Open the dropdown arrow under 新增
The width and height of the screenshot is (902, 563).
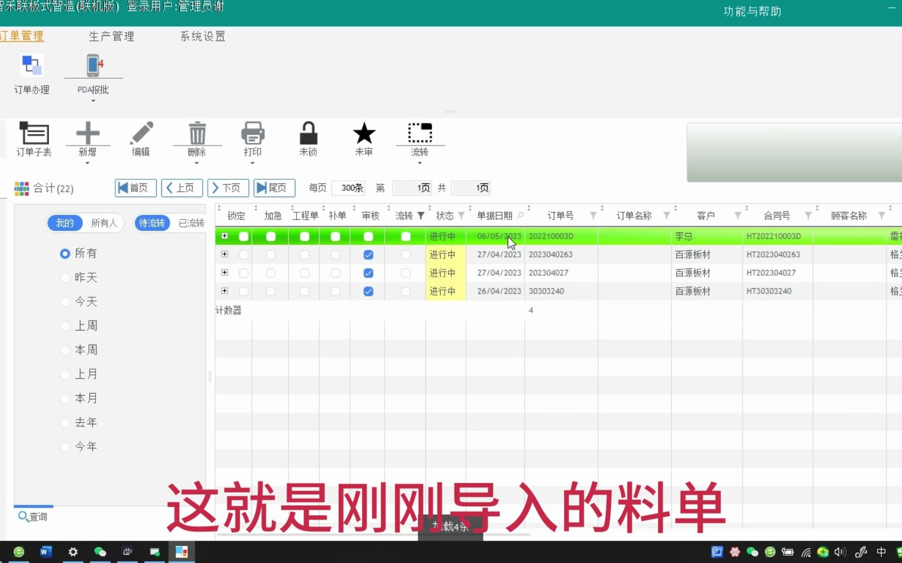88,163
